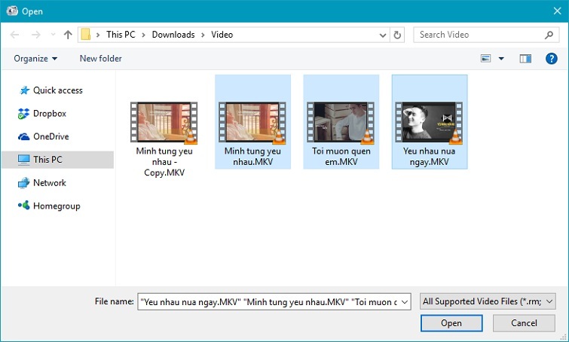
Task: Click Downloads in the address path
Action: click(x=173, y=35)
